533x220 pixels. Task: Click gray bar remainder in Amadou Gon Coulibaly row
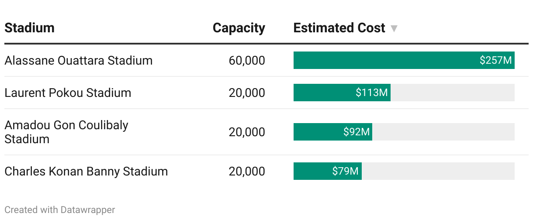tap(443, 132)
